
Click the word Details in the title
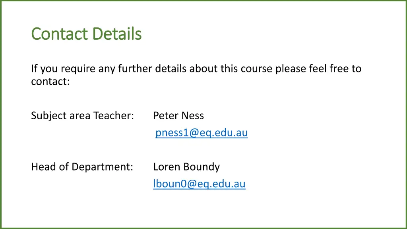[117, 34]
